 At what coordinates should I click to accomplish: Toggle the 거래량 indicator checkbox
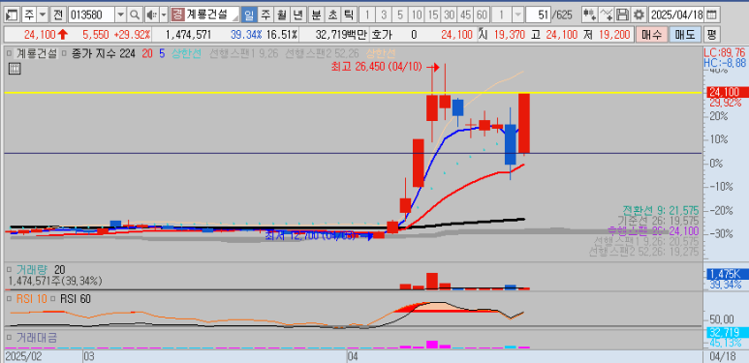(10, 270)
